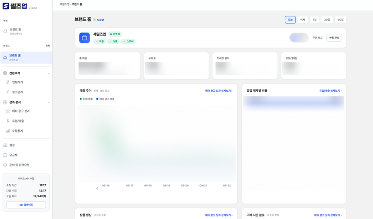The width and height of the screenshot is (373, 219).
Task: Open 설정 sliders icon in sidebar
Action: 5,145
